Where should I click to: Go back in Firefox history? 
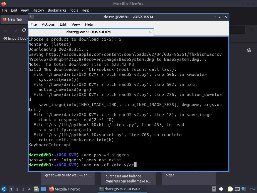coord(6,30)
